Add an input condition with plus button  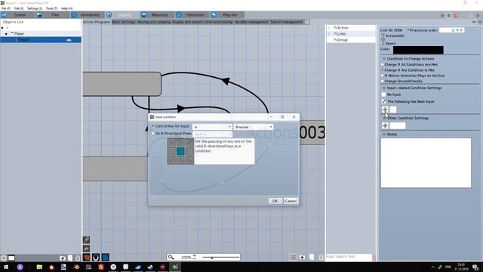pos(385,110)
